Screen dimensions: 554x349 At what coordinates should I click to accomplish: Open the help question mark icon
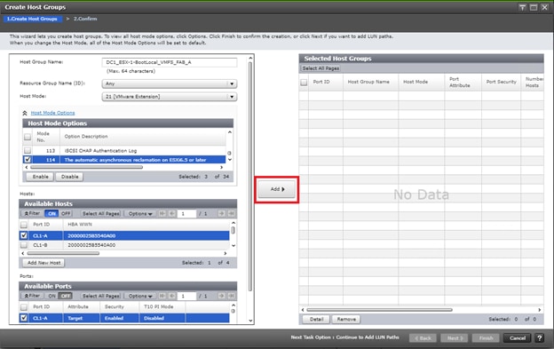pos(540,338)
